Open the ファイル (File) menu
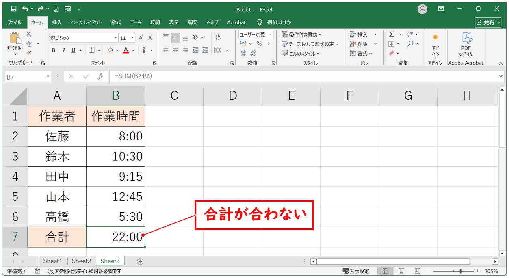Image resolution: width=509 pixels, height=278 pixels. pyautogui.click(x=15, y=22)
